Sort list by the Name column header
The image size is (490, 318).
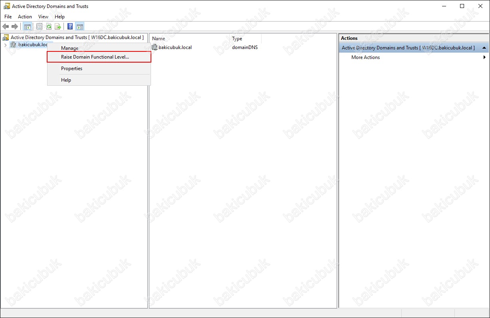[x=190, y=39]
